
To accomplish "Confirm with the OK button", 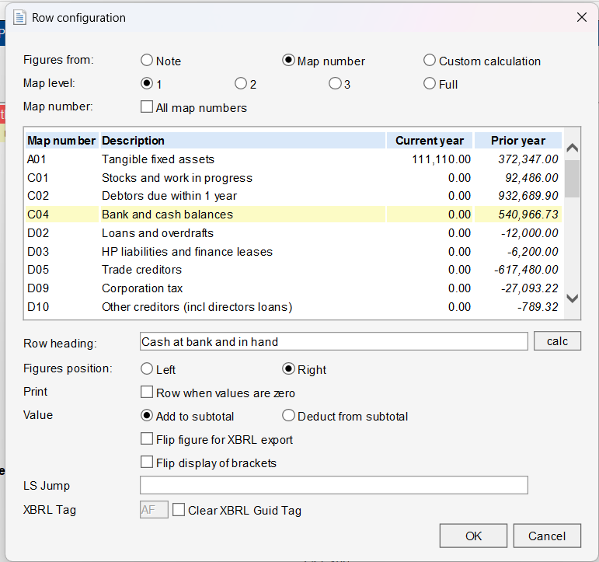I will pos(473,536).
